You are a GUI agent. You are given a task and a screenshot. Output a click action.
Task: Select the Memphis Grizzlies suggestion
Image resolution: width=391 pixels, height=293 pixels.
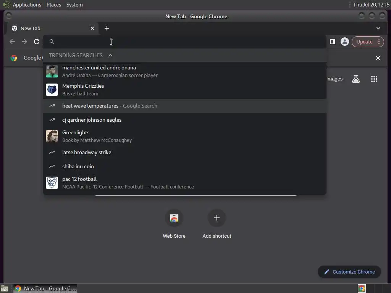coord(184,90)
